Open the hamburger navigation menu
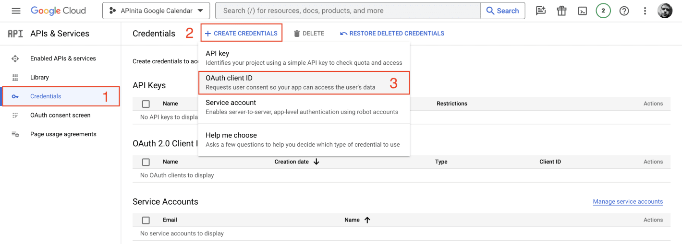The width and height of the screenshot is (682, 244). (16, 11)
